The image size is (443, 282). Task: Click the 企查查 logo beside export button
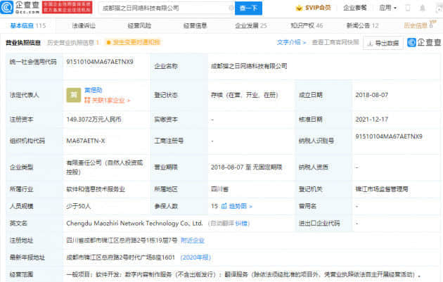424,42
